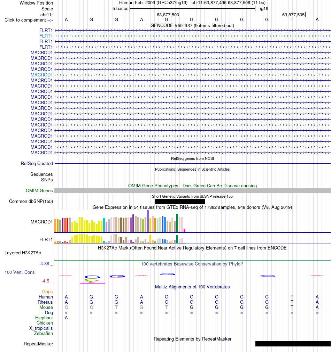
Task: Click the dark green bar in FLRT1 expression chart
Action: (x=177, y=239)
